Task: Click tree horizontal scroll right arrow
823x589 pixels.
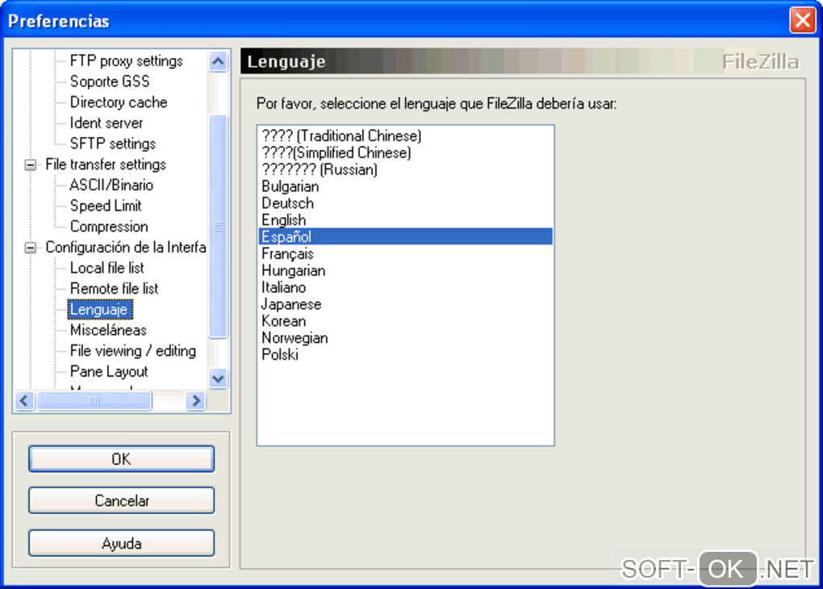Action: [196, 401]
